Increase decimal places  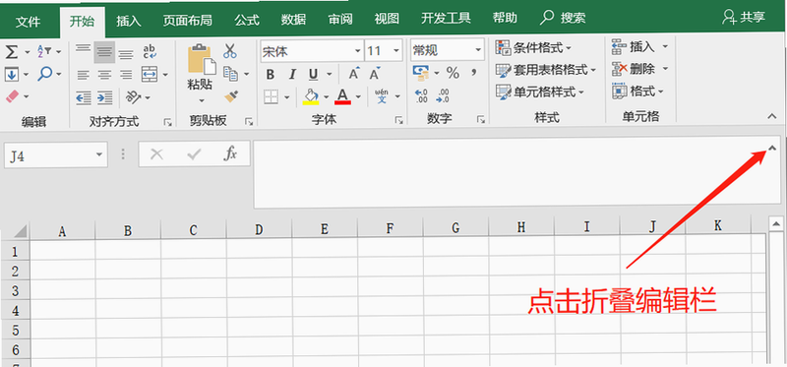click(421, 95)
